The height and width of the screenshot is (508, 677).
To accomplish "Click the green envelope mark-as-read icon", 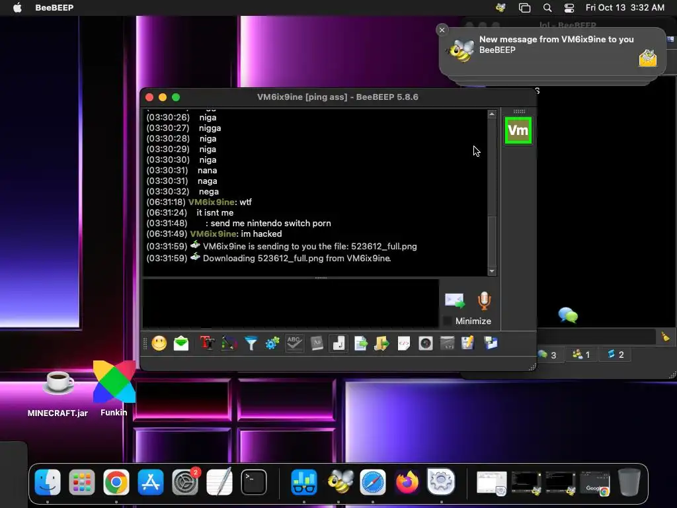I will 181,343.
